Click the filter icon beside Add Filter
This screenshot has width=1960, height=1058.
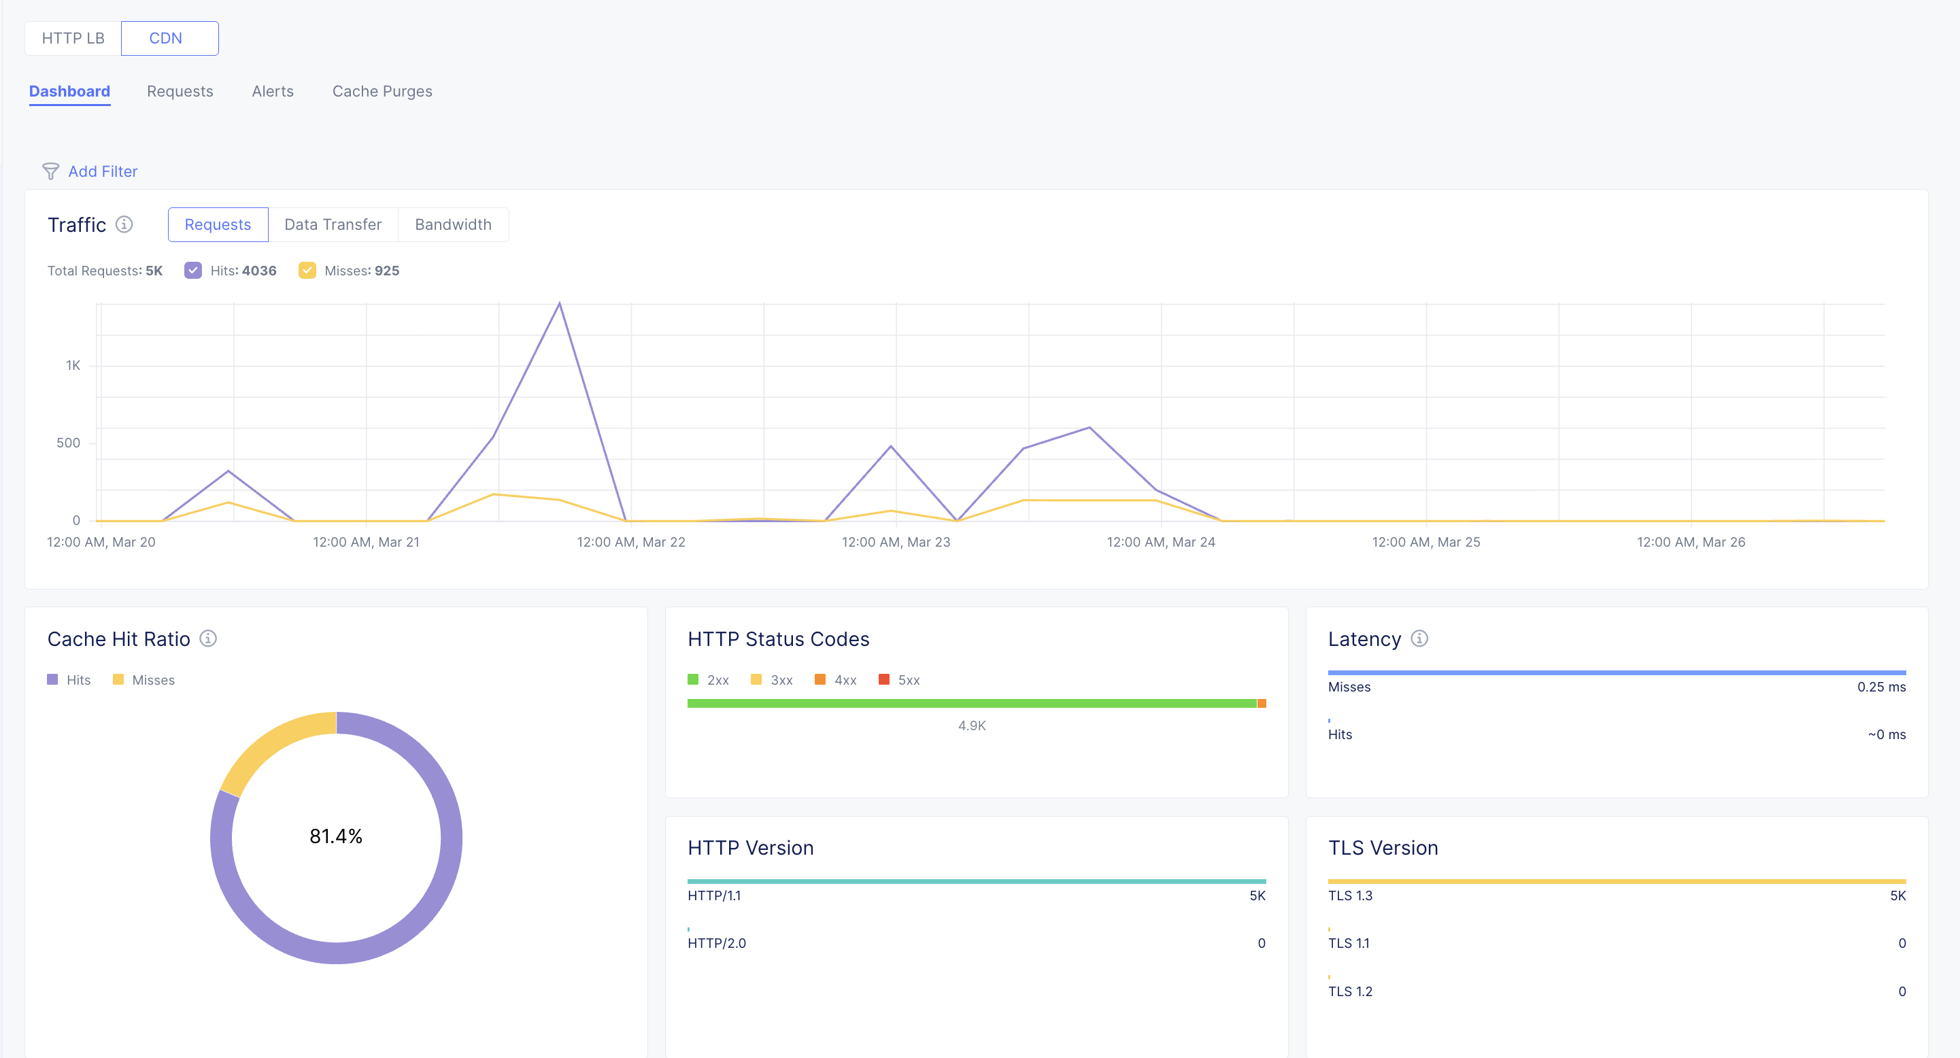51,172
